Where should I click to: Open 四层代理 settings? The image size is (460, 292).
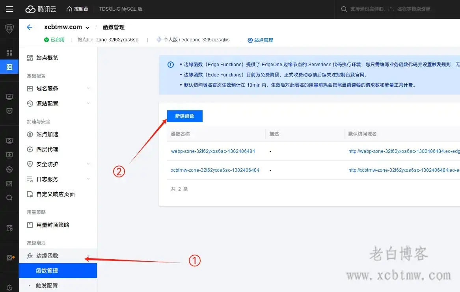(x=47, y=149)
